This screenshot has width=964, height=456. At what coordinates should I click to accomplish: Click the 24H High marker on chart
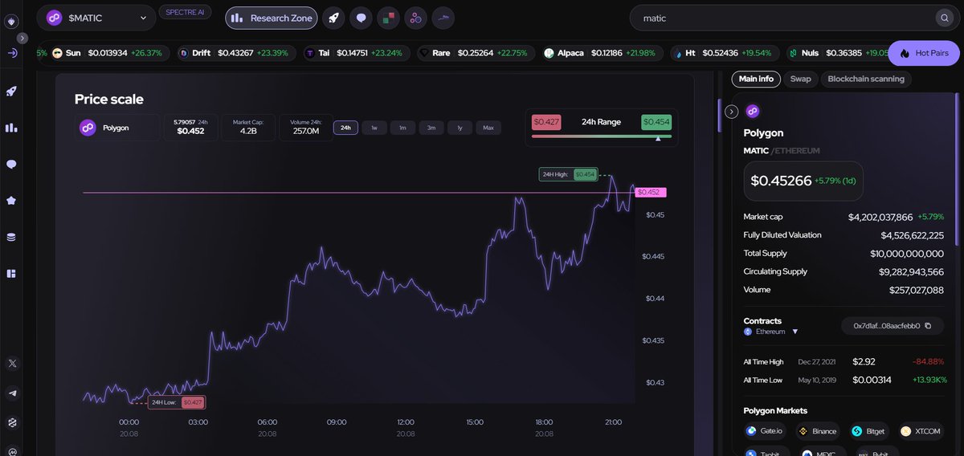coord(568,174)
